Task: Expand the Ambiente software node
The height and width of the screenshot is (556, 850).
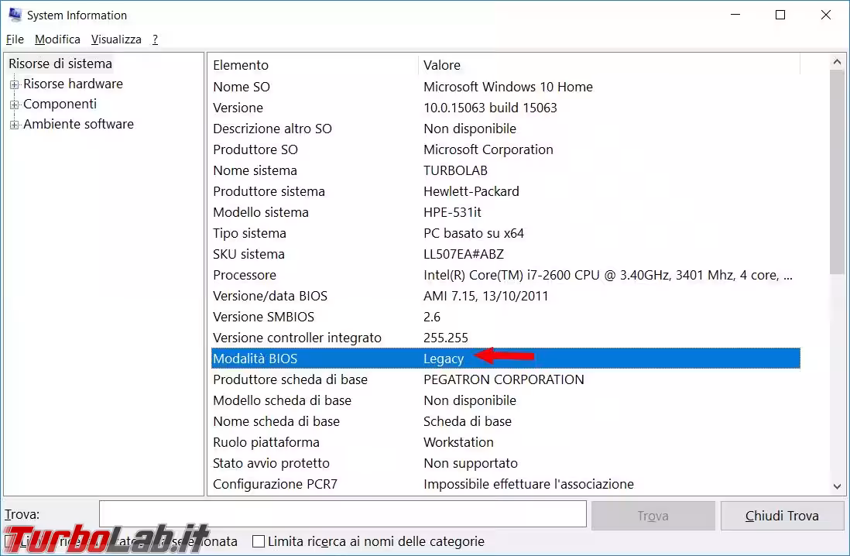Action: coord(15,125)
